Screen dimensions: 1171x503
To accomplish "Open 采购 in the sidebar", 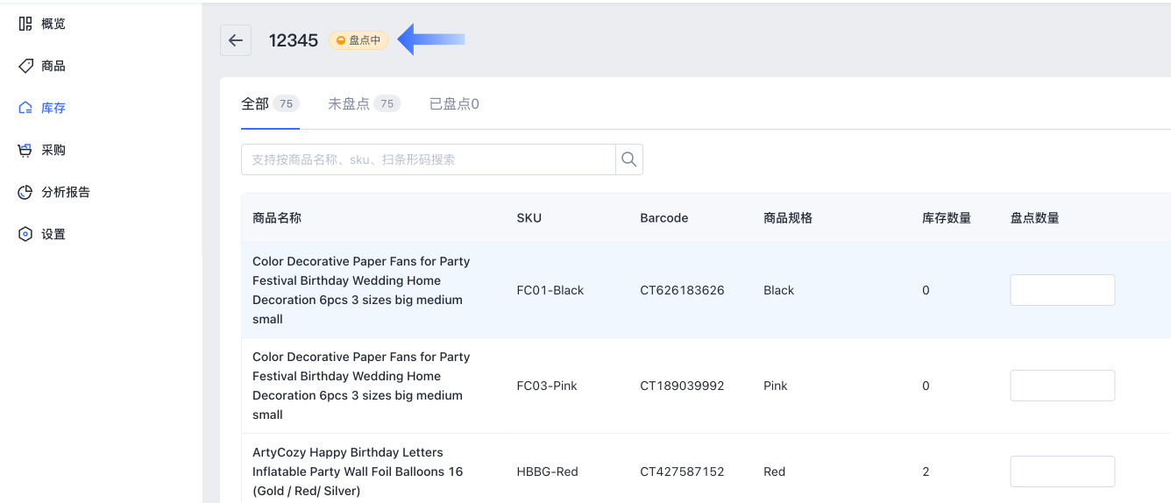I will tap(53, 150).
